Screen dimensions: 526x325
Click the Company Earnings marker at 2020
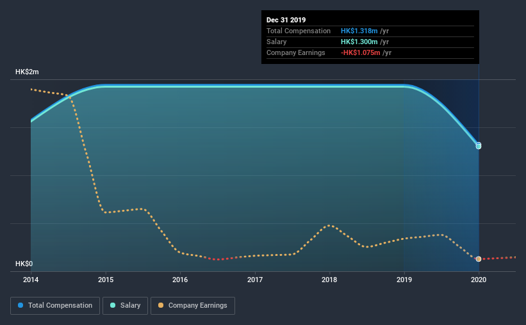click(x=479, y=259)
